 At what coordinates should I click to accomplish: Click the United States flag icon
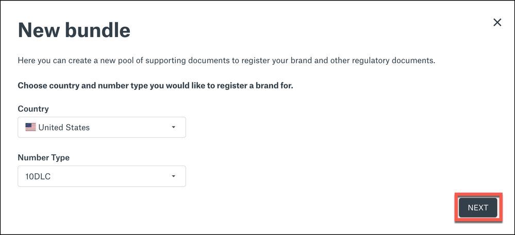(30, 128)
